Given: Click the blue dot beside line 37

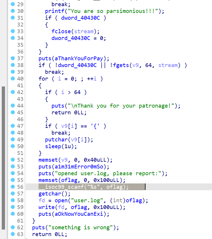Looking at the screenshot, I should coord(12,59).
